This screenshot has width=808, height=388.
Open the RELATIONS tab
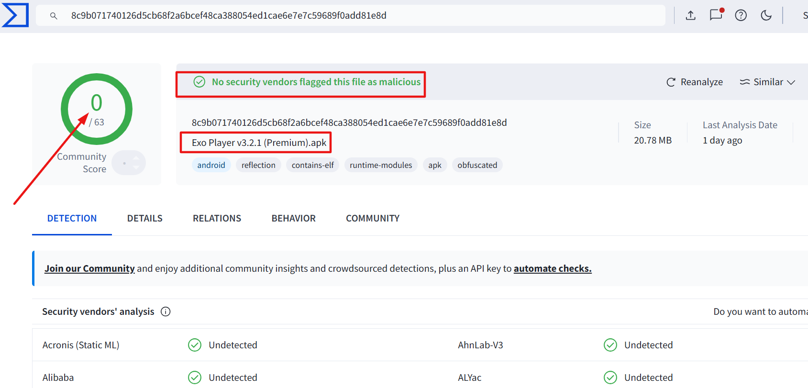point(217,218)
